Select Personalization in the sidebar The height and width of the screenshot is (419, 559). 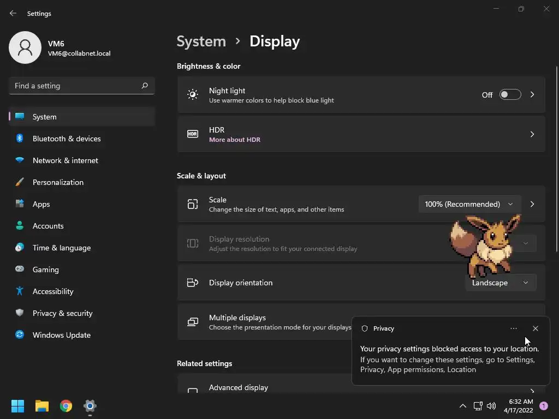click(x=58, y=182)
